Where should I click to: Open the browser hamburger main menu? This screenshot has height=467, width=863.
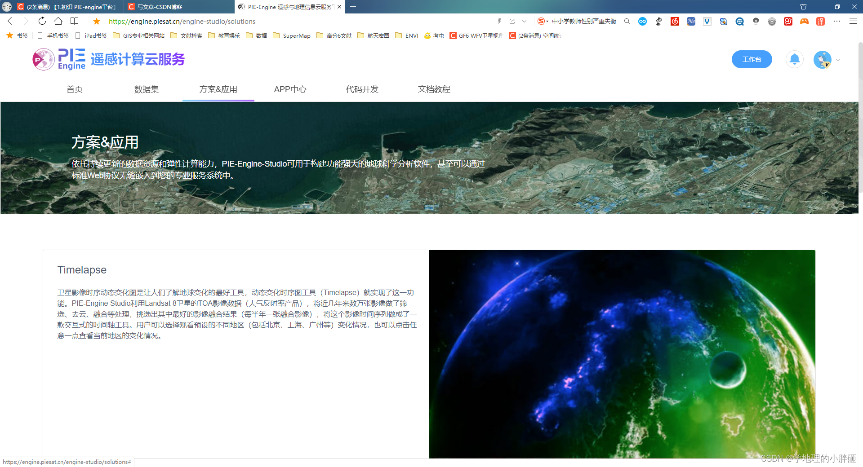pos(853,21)
